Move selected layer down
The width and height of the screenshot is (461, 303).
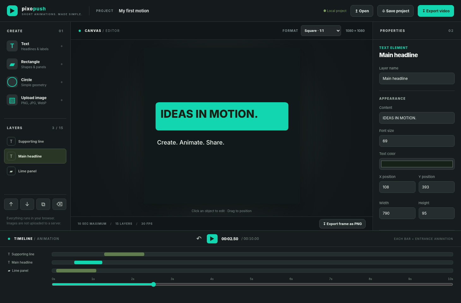pyautogui.click(x=27, y=204)
